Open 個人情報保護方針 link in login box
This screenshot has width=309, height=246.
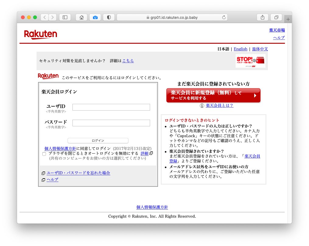pyautogui.click(x=60, y=149)
